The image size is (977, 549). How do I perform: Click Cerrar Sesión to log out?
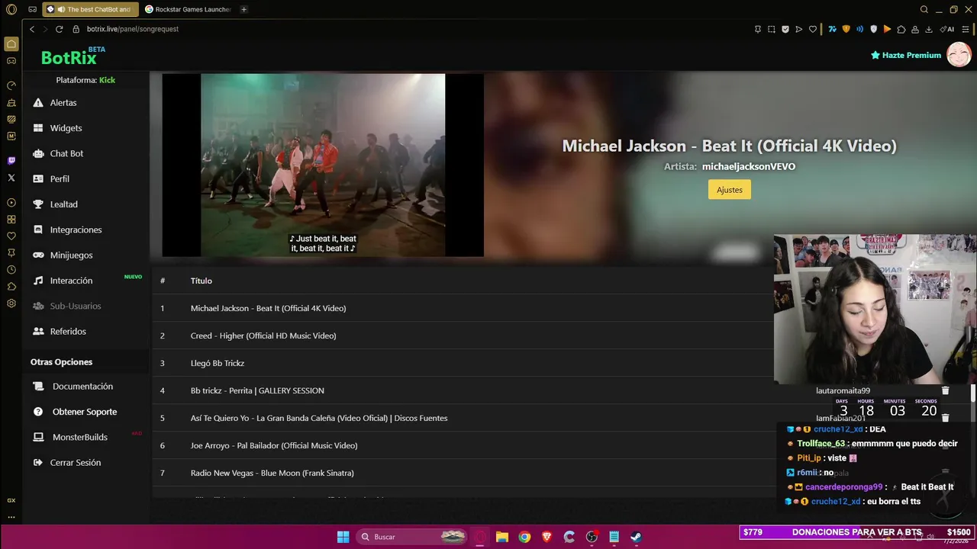pos(75,463)
